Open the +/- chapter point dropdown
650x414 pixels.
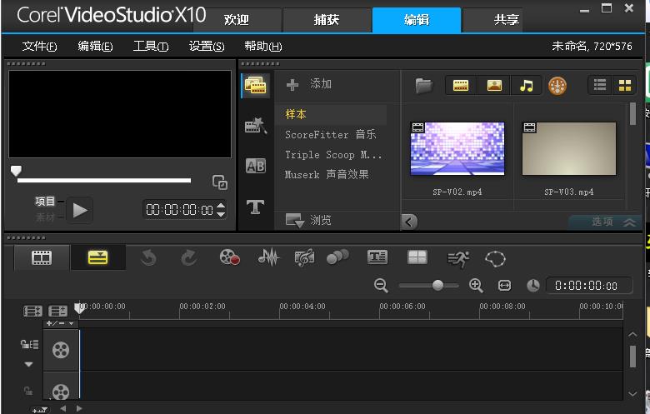(61, 323)
